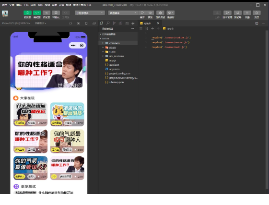Click the Compile (编译) refresh icon
This screenshot has height=205, width=269.
coord(142,12)
